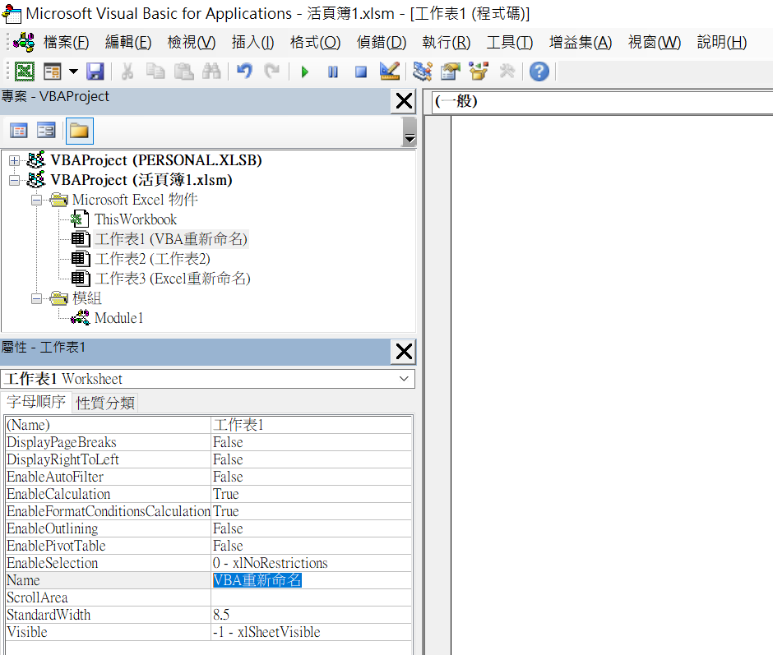Click the Copy toolbar icon
Image resolution: width=773 pixels, height=655 pixels.
155,72
